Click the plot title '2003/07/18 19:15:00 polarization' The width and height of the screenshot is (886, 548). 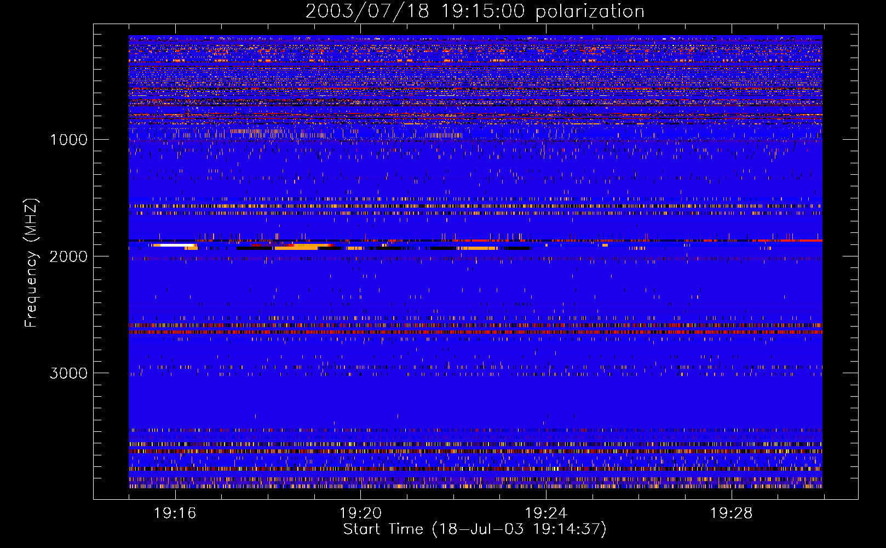coord(475,12)
